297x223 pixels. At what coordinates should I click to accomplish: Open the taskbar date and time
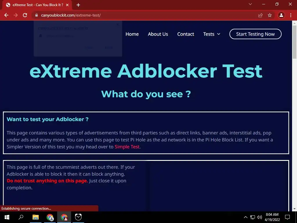pyautogui.click(x=272, y=217)
